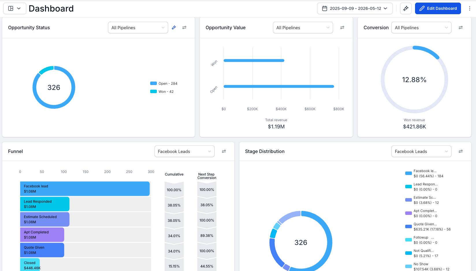The width and height of the screenshot is (476, 271).
Task: Open the three-dot more options menu
Action: click(x=470, y=8)
